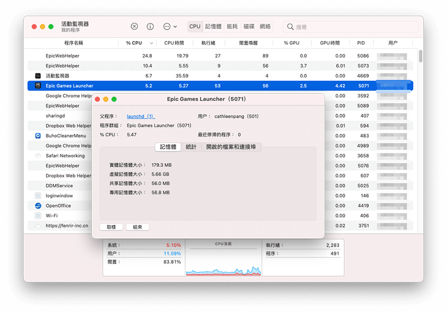This screenshot has height=313, width=447.
Task: Select the 統計 tab in process info
Action: (x=191, y=147)
